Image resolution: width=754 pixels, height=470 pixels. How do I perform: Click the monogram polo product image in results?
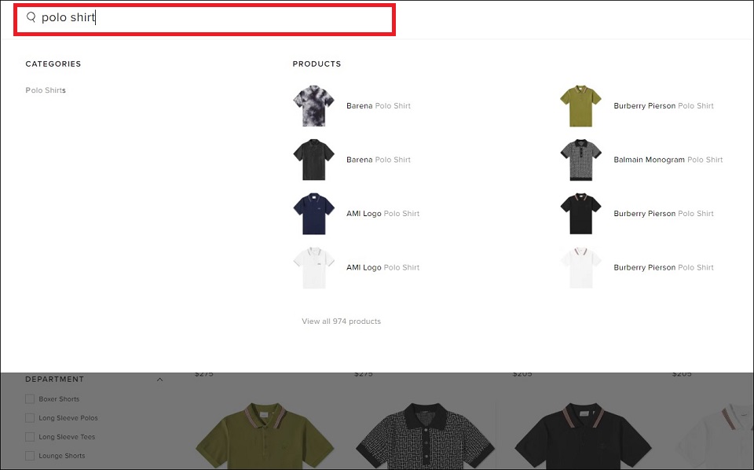425,435
